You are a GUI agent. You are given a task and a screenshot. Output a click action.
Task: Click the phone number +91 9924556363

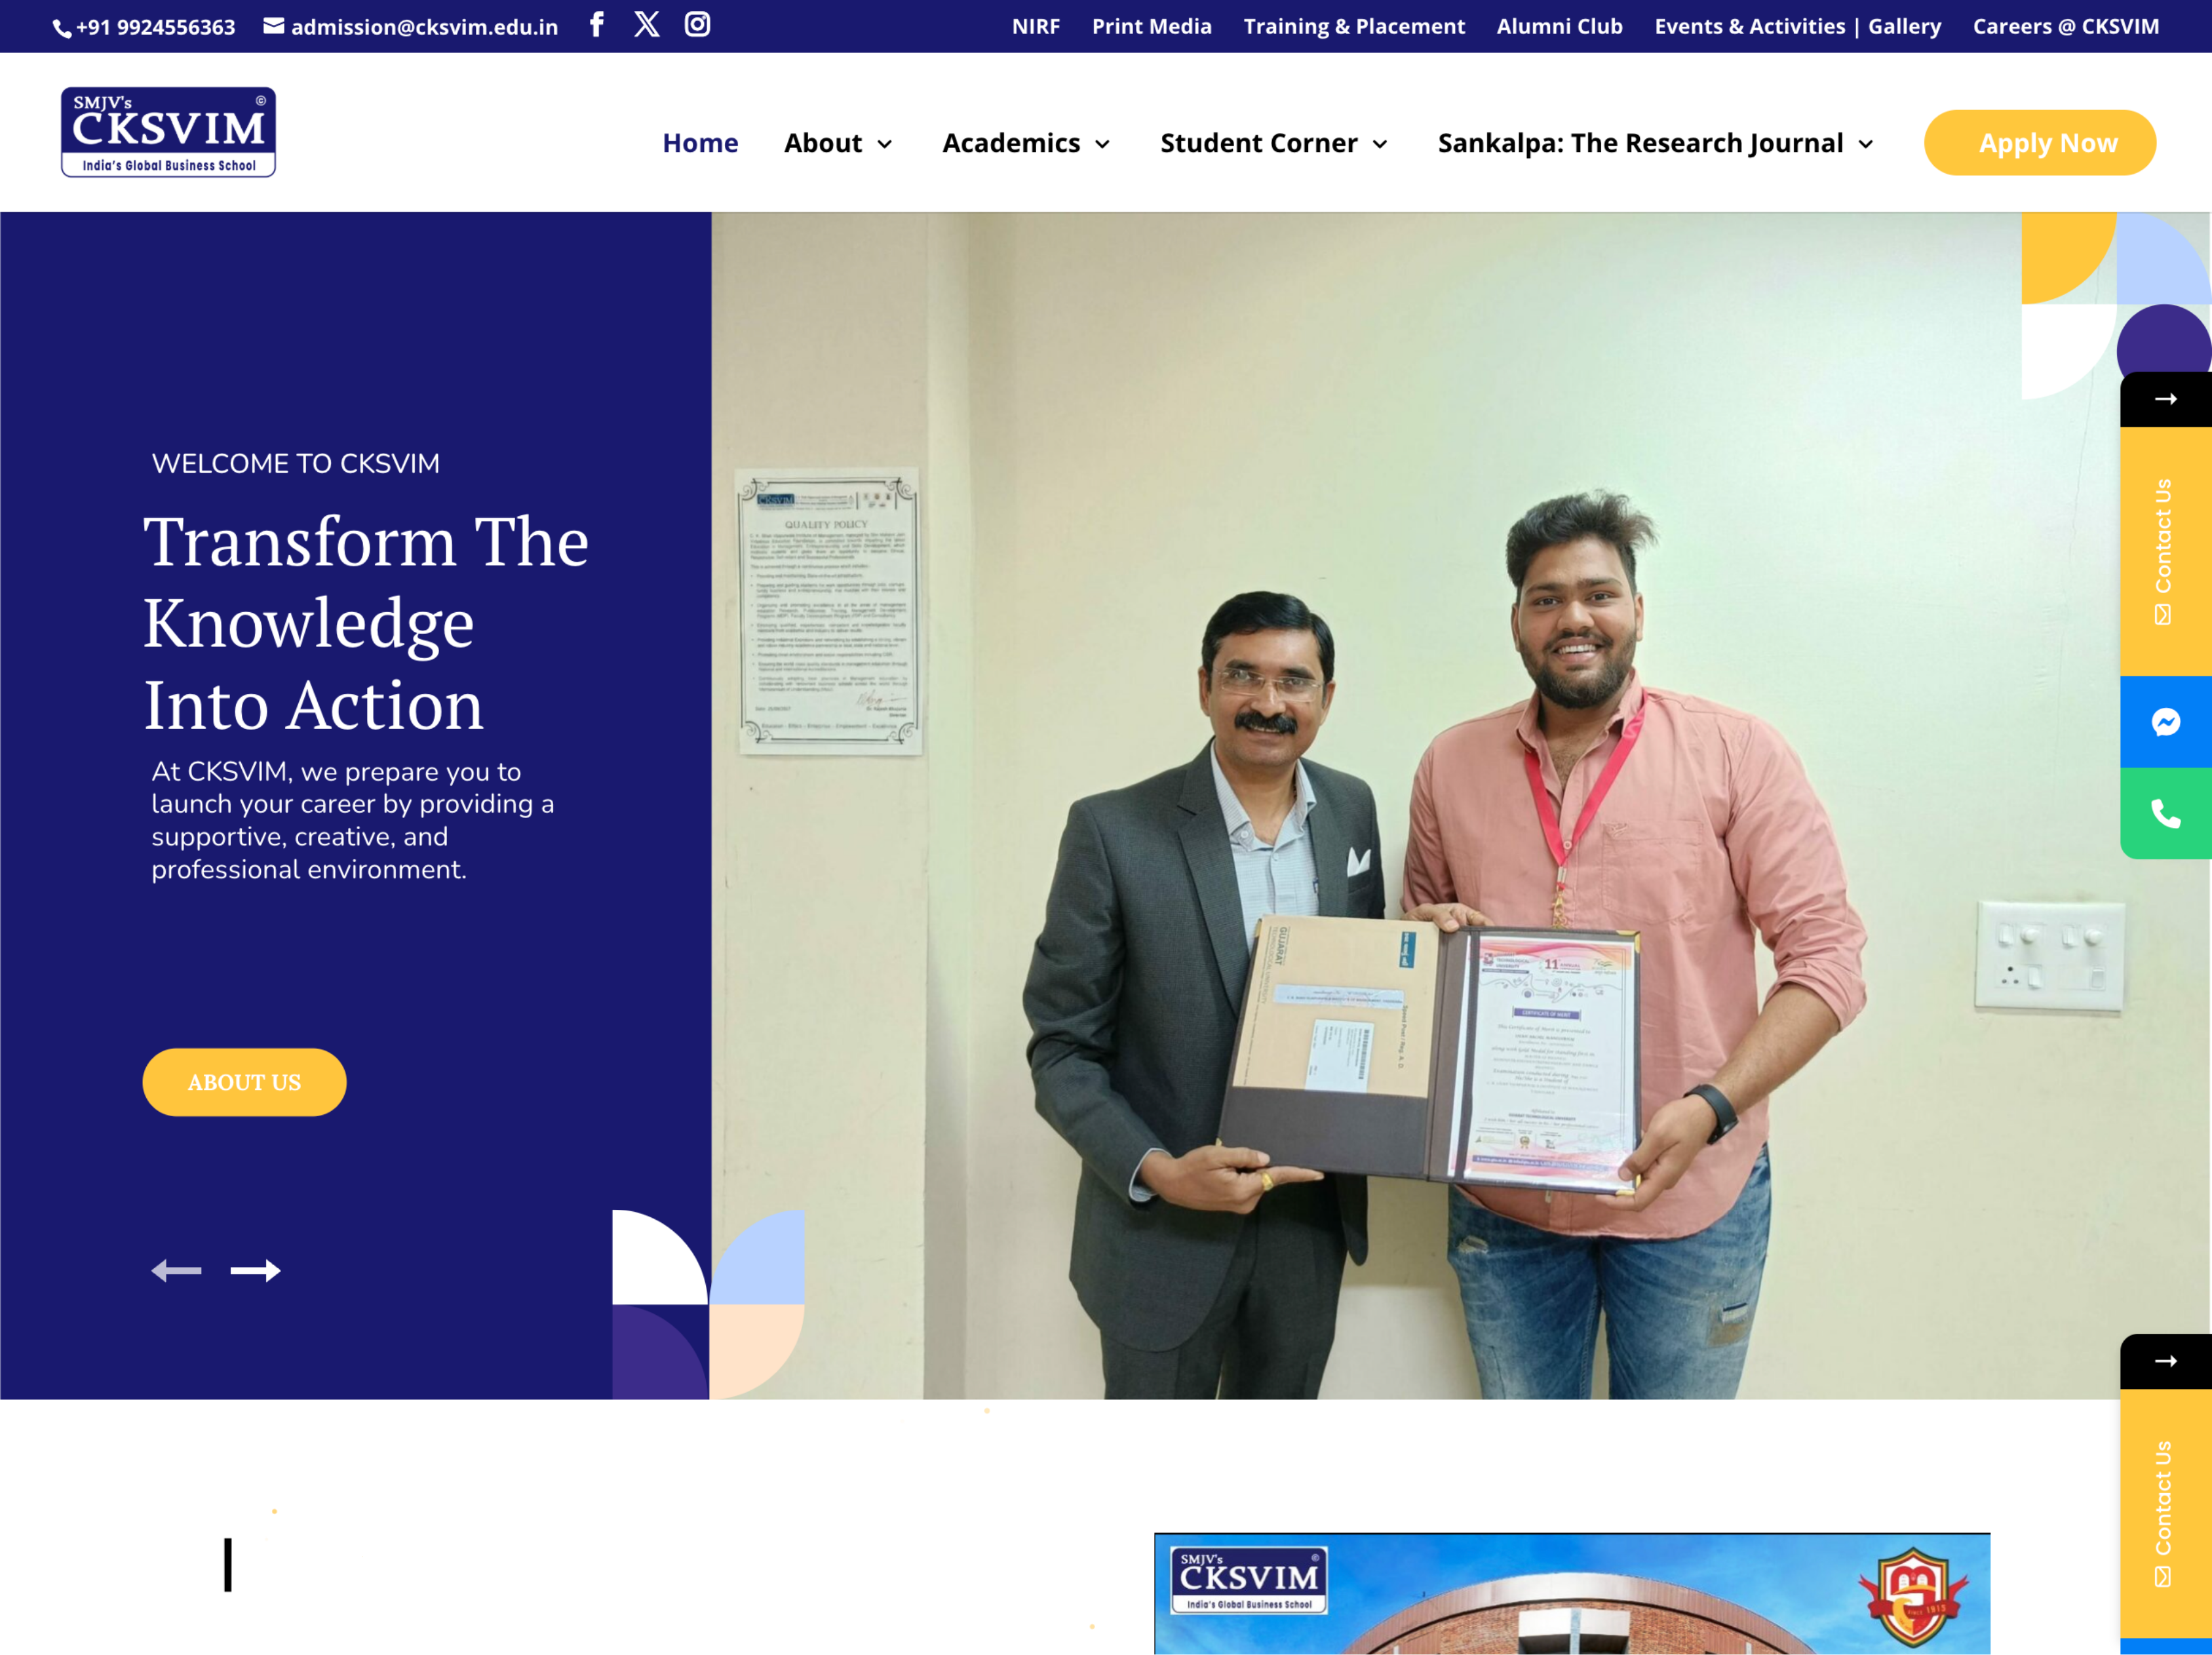tap(156, 27)
